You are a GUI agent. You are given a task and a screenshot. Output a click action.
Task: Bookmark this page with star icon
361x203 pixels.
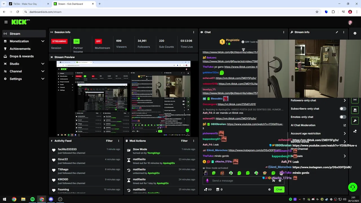[x=317, y=12]
